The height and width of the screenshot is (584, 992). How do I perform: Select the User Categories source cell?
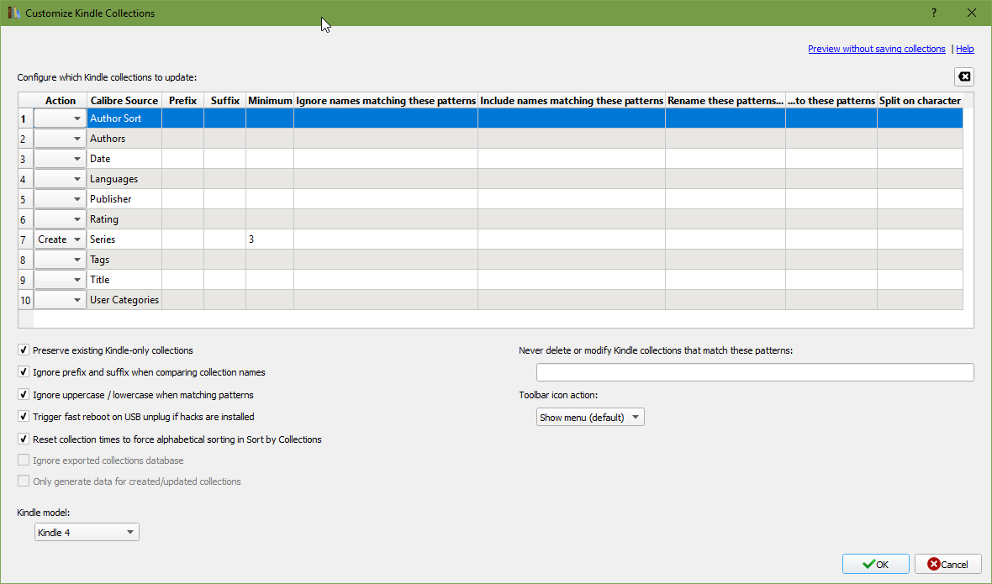coord(124,300)
